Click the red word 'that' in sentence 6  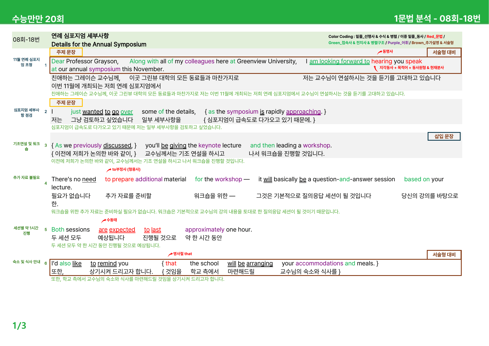[171, 263]
